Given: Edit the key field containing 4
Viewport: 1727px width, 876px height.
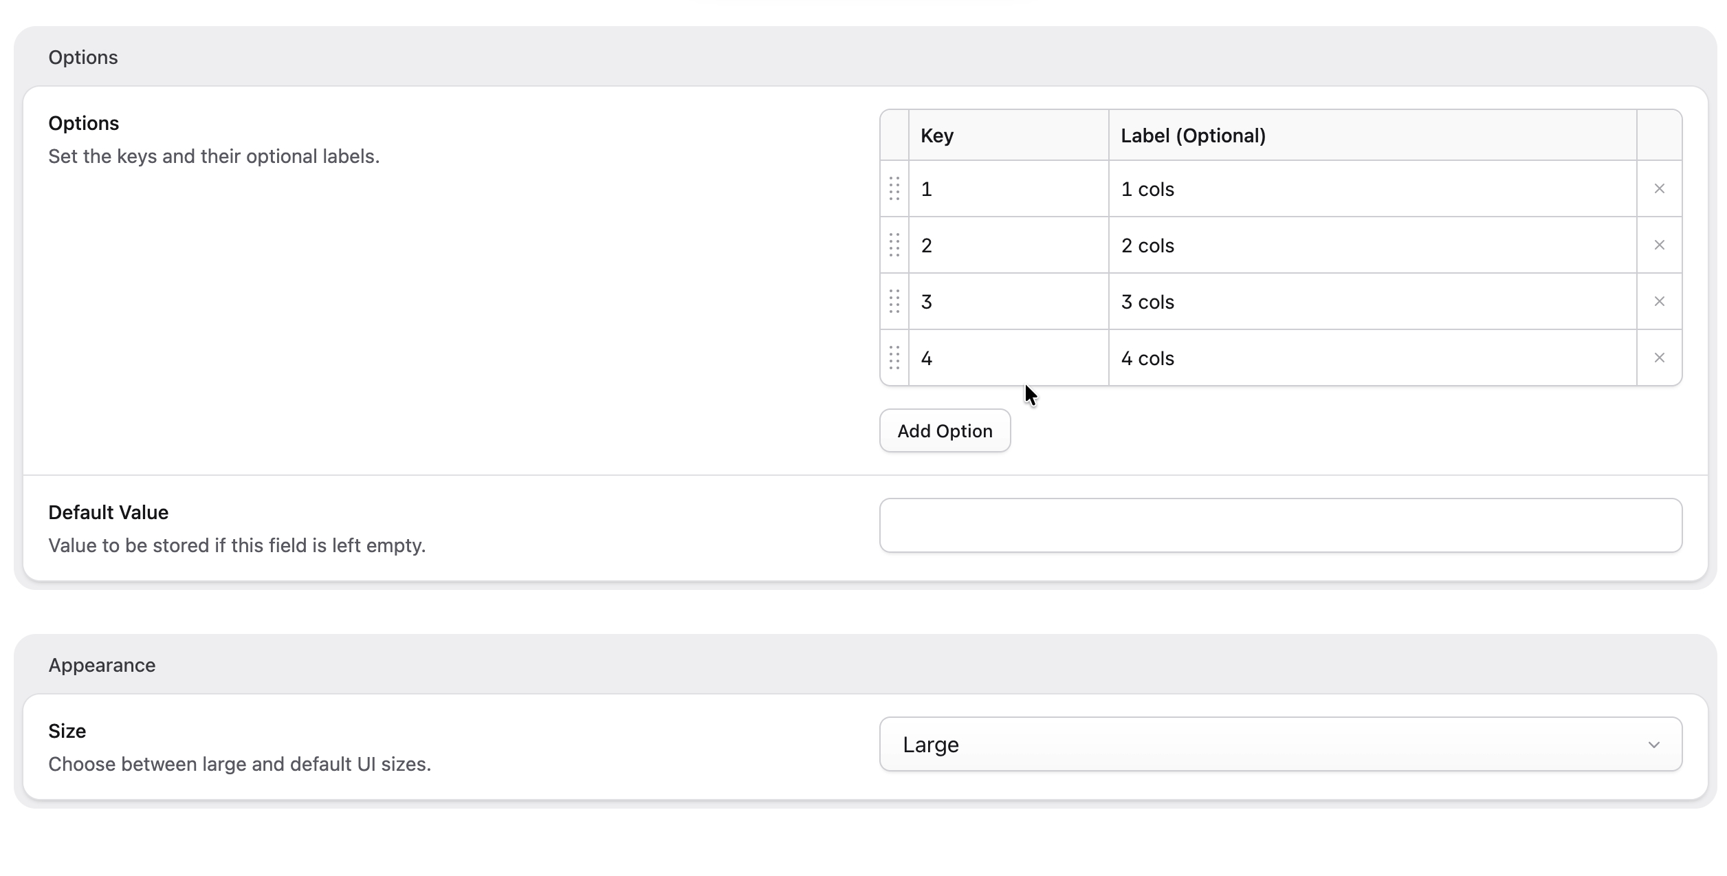Looking at the screenshot, I should [x=1008, y=358].
